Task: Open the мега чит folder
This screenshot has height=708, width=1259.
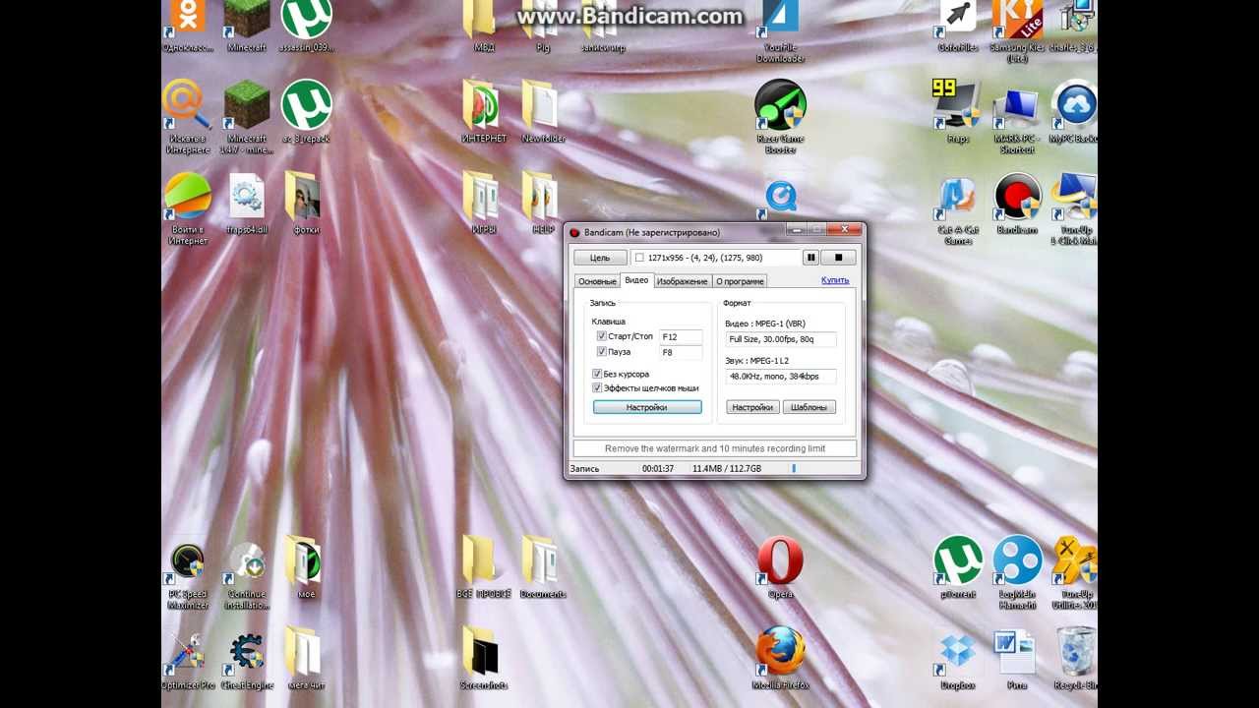Action: tap(306, 659)
